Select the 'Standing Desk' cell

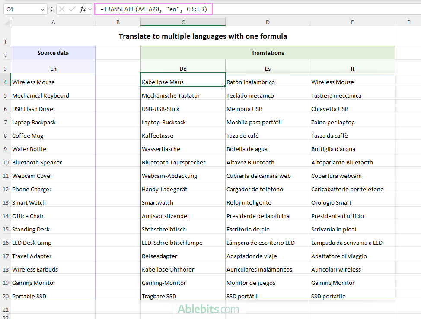coord(53,227)
